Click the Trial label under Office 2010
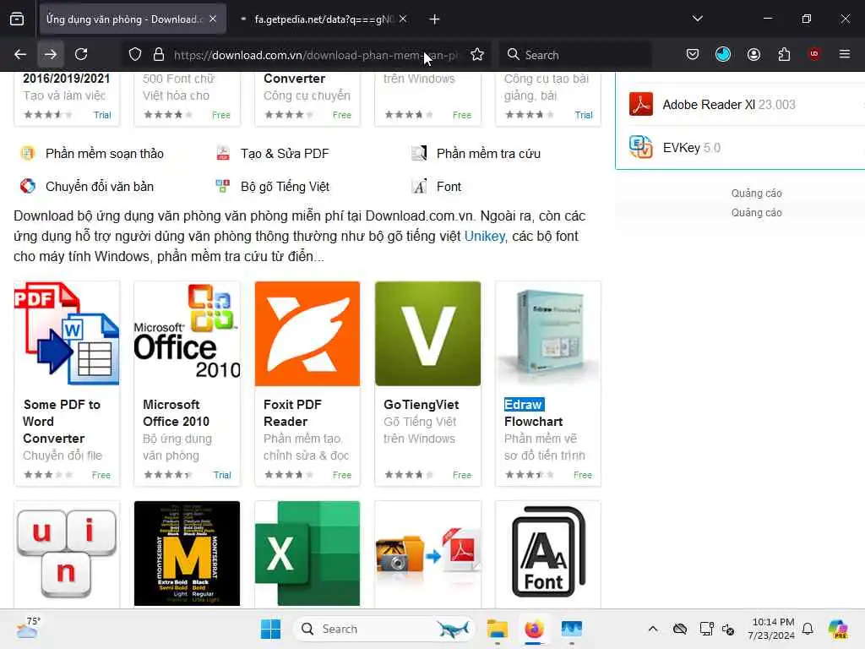Screen dimensions: 865x649 pos(222,475)
